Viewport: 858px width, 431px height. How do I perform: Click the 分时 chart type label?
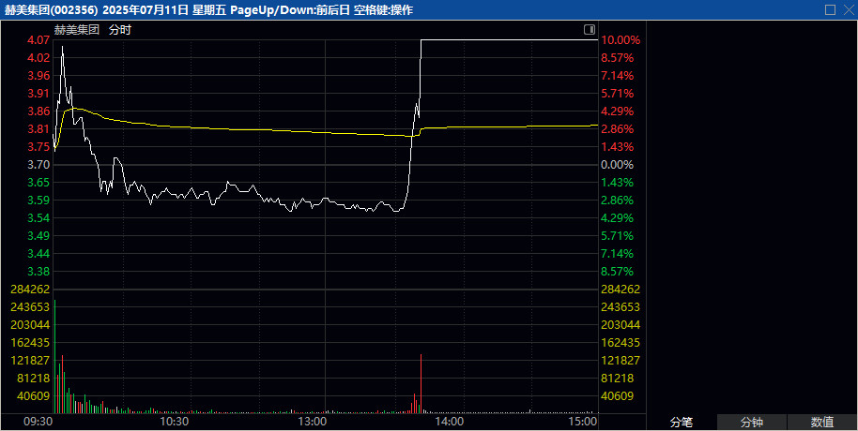[120, 30]
